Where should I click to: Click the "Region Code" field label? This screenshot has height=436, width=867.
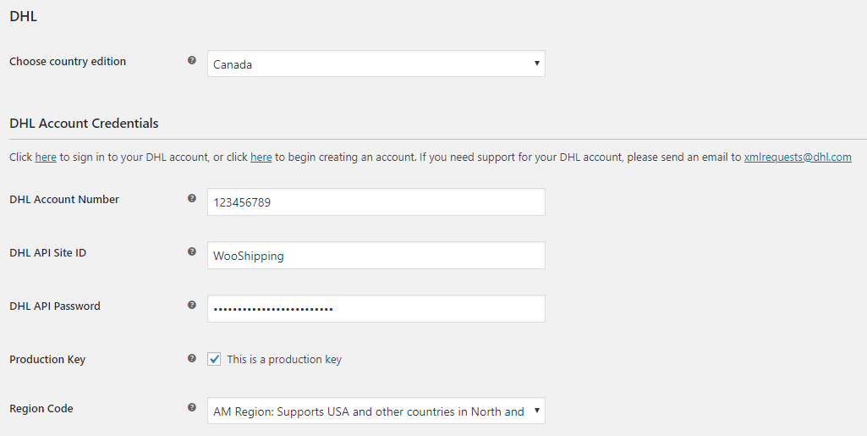point(41,409)
